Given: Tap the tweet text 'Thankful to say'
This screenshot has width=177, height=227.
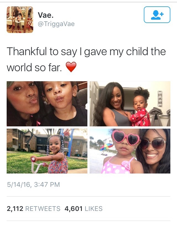Looking at the screenshot, I should click(x=42, y=52).
